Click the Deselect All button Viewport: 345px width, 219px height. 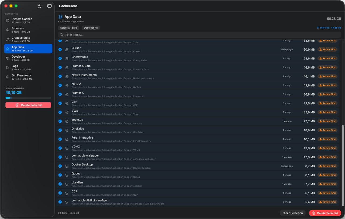point(91,28)
